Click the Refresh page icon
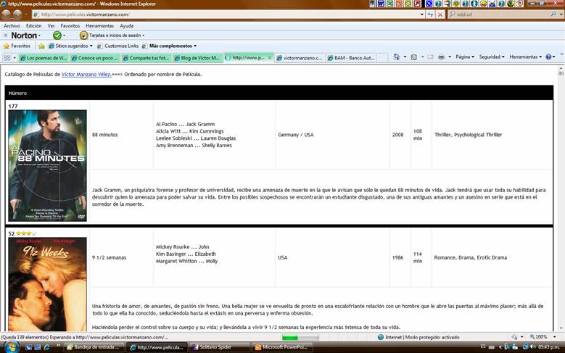The height and width of the screenshot is (353, 565). coord(431,14)
